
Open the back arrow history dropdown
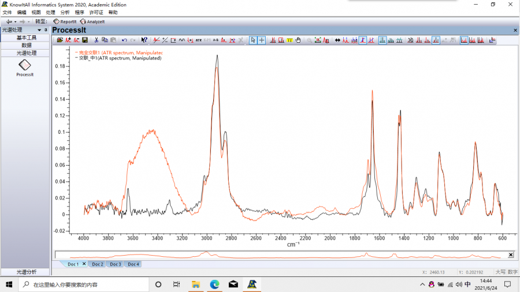click(16, 21)
